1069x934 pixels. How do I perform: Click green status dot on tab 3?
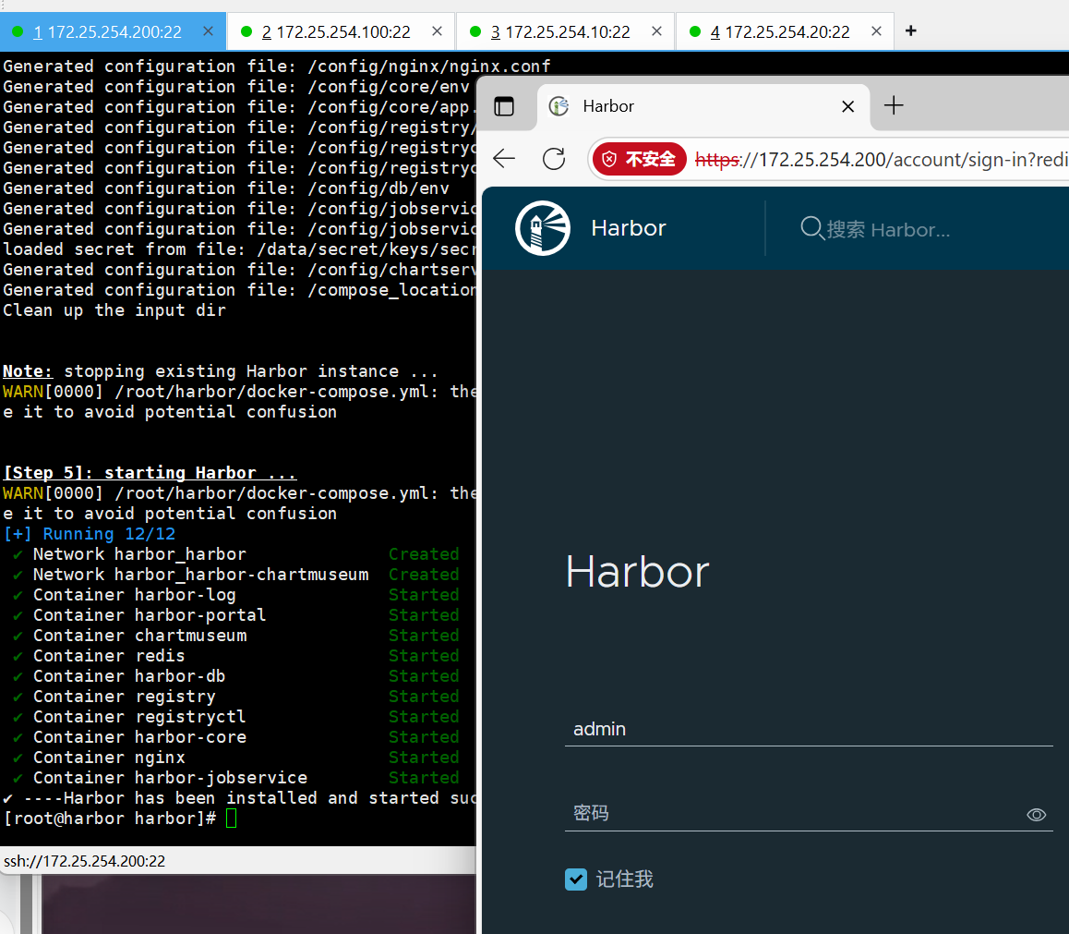coord(475,31)
